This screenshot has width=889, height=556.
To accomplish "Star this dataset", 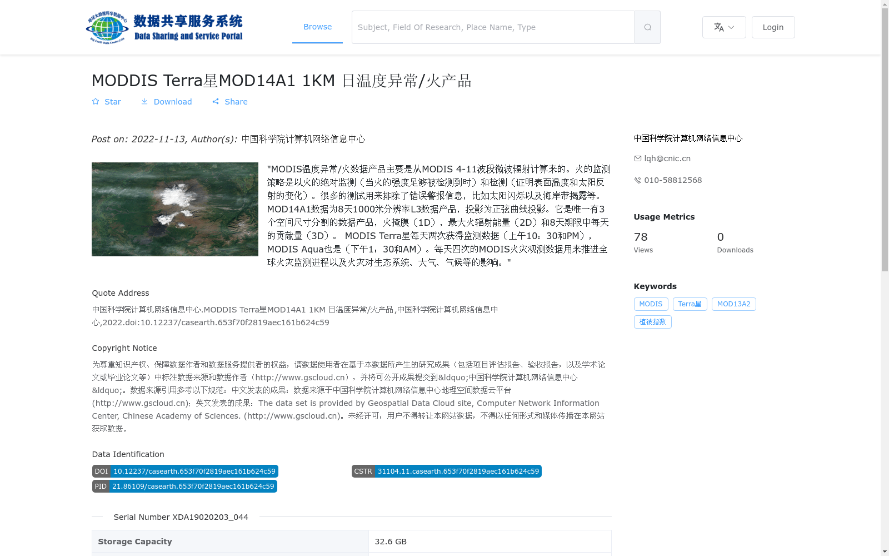I will pos(107,102).
